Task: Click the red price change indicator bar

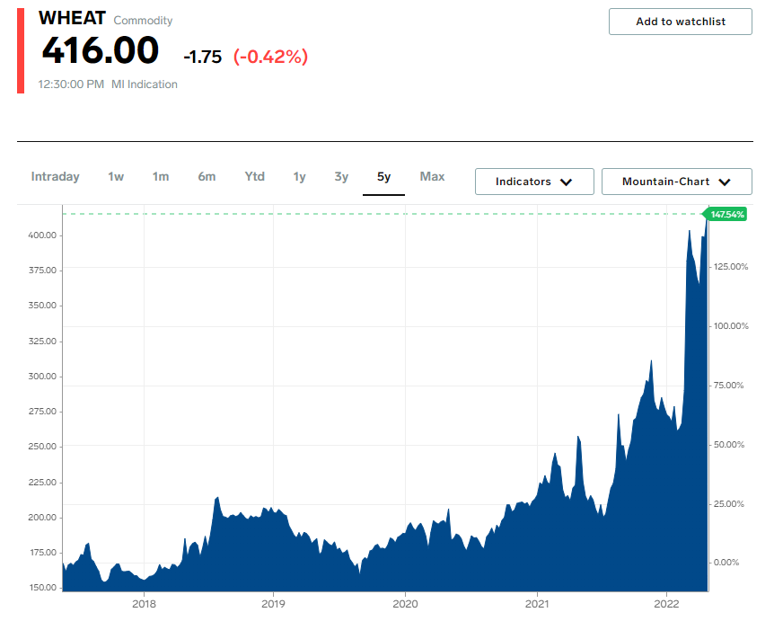Action: tap(21, 51)
